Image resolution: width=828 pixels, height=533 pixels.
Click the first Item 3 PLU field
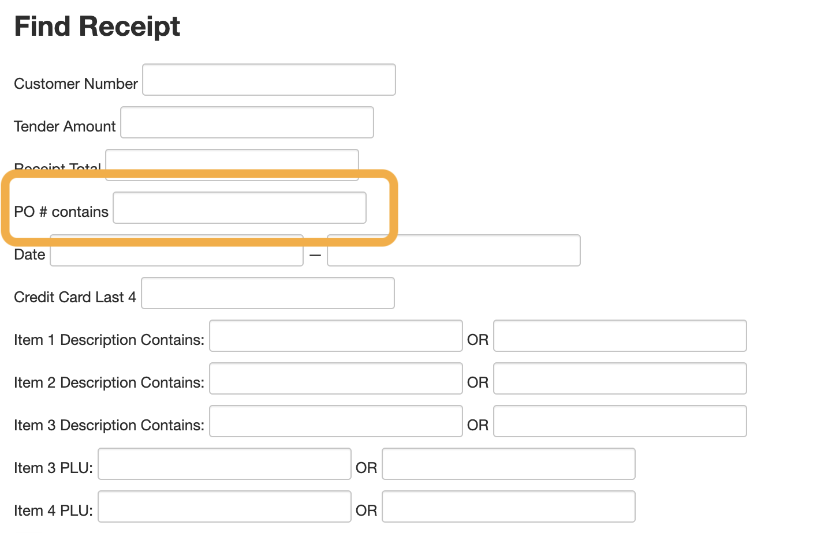click(x=225, y=464)
